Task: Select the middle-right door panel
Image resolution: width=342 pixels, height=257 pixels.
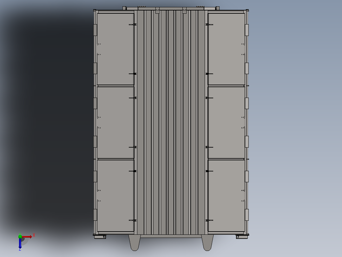Action: tap(227, 122)
